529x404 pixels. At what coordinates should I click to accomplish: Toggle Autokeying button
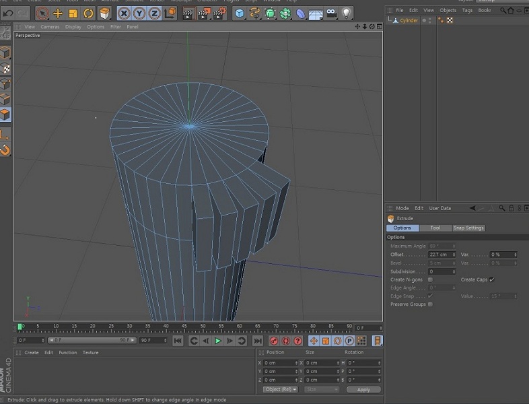pyautogui.click(x=286, y=341)
